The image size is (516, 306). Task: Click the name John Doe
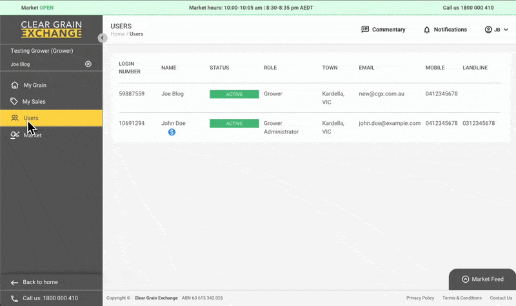coord(174,123)
